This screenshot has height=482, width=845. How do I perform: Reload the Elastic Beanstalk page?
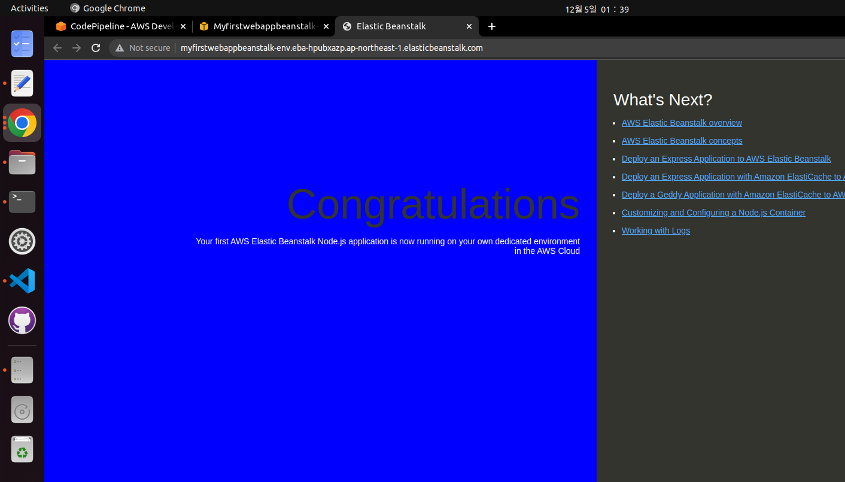coord(96,48)
